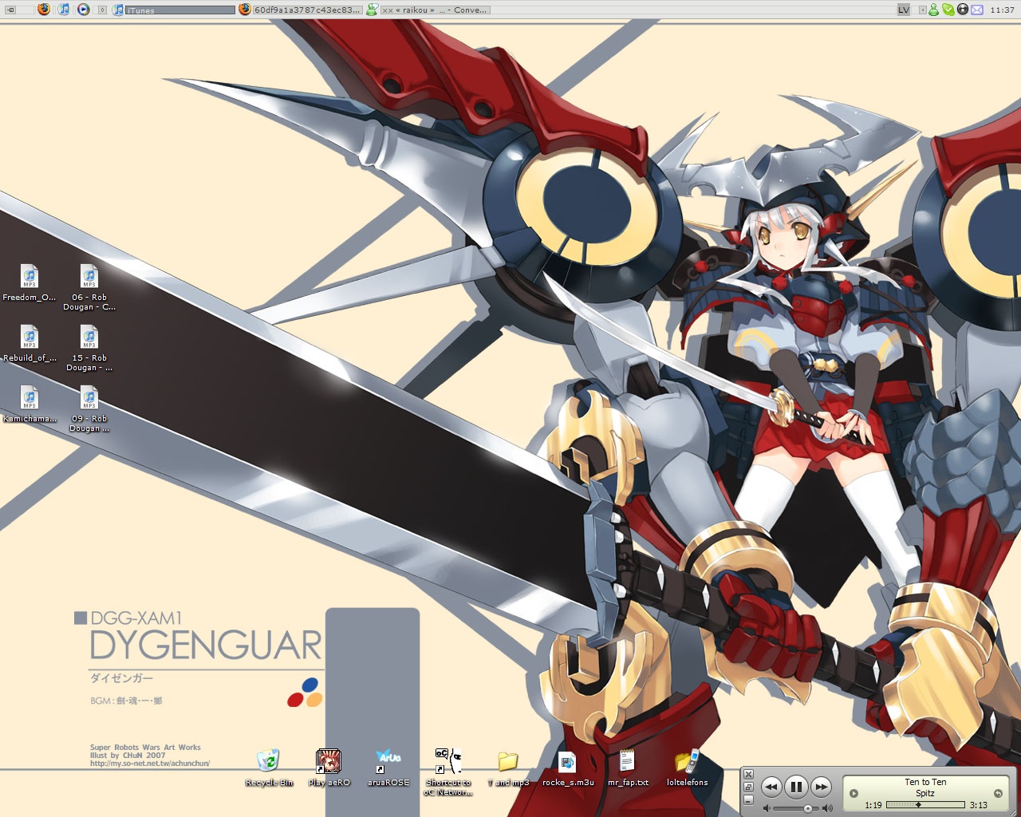Screen dimensions: 1021x817
Task: Open the Shortcut to oC Network icon
Action: click(448, 772)
